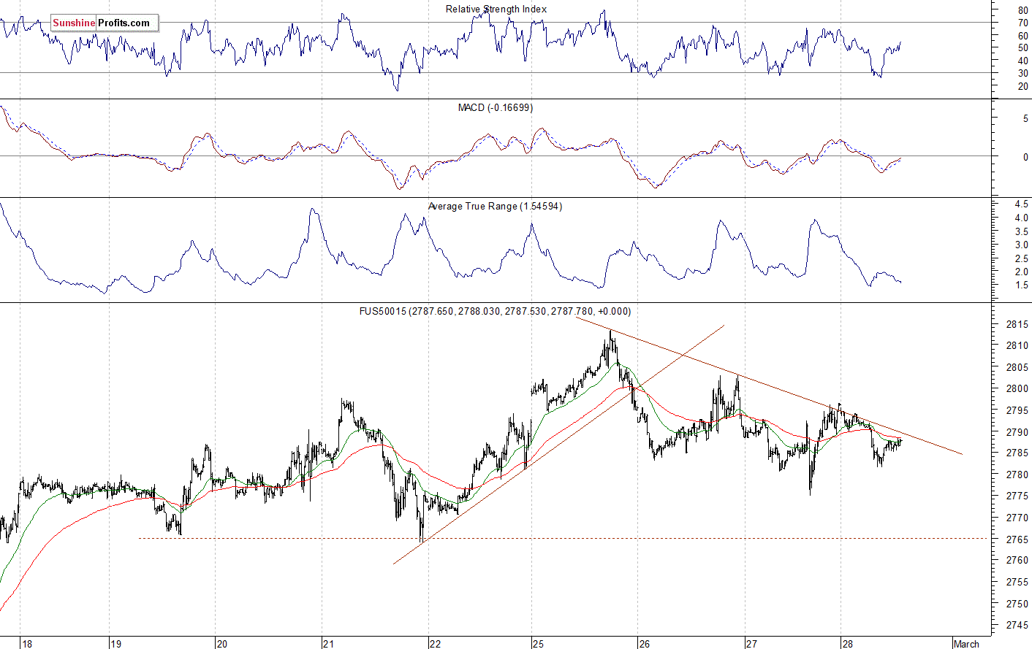Viewport: 1032px width, 649px height.
Task: Click the ATR scale value 4.5
Action: [1021, 204]
